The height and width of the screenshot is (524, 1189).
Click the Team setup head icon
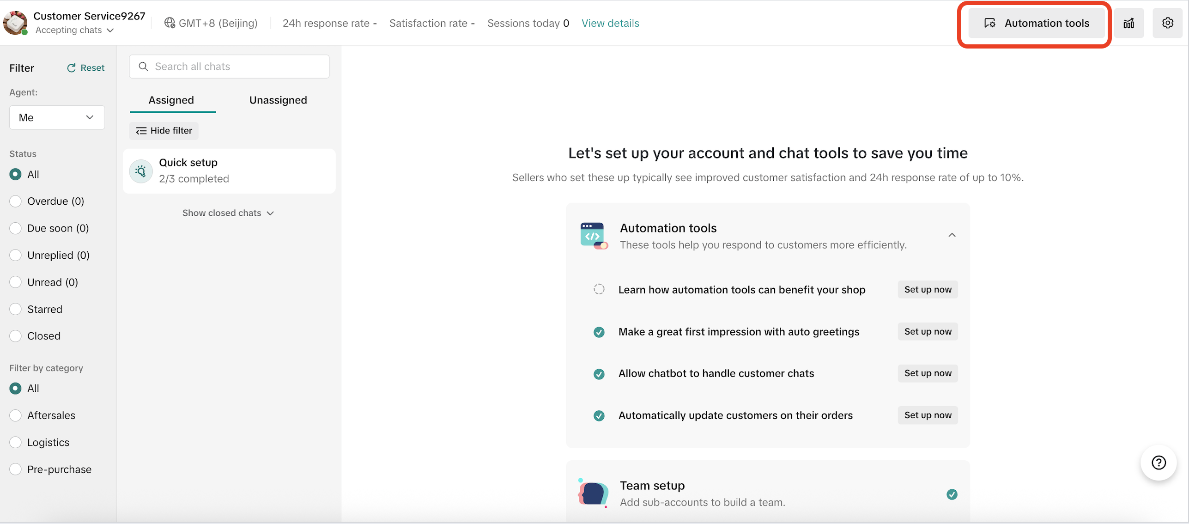[x=593, y=494]
